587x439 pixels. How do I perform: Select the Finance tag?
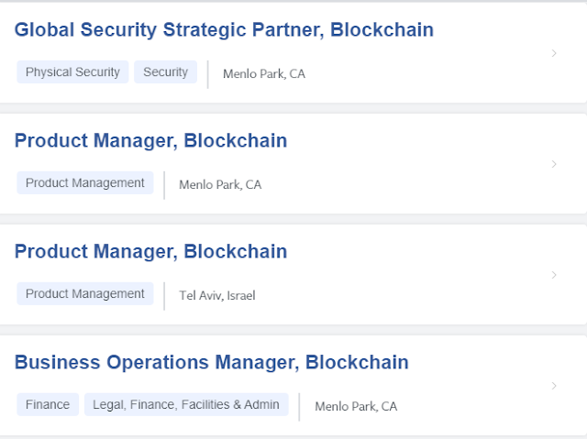[48, 405]
